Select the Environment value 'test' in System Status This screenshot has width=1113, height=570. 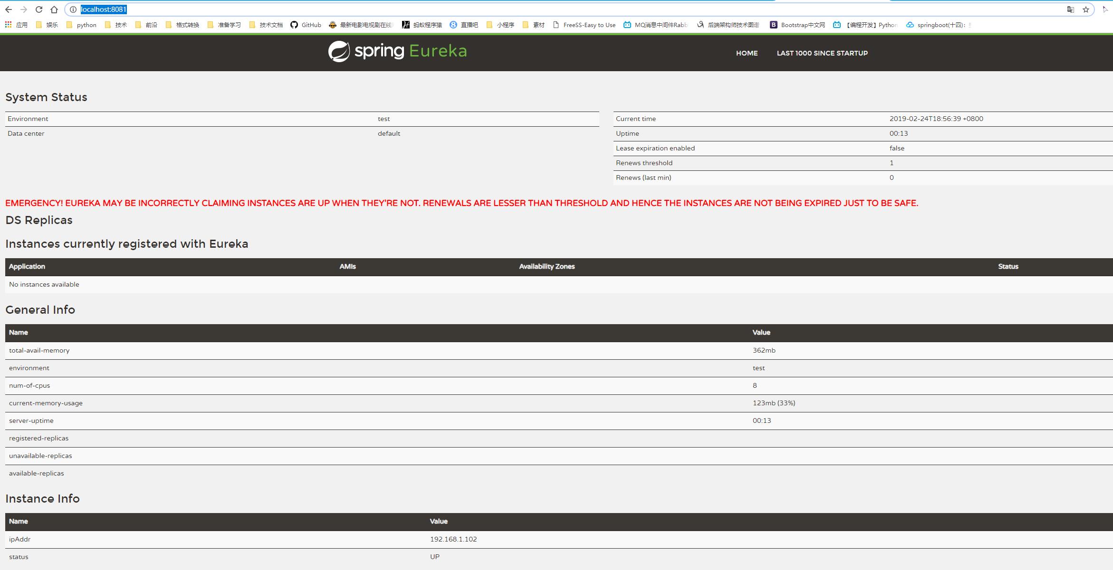click(x=384, y=119)
